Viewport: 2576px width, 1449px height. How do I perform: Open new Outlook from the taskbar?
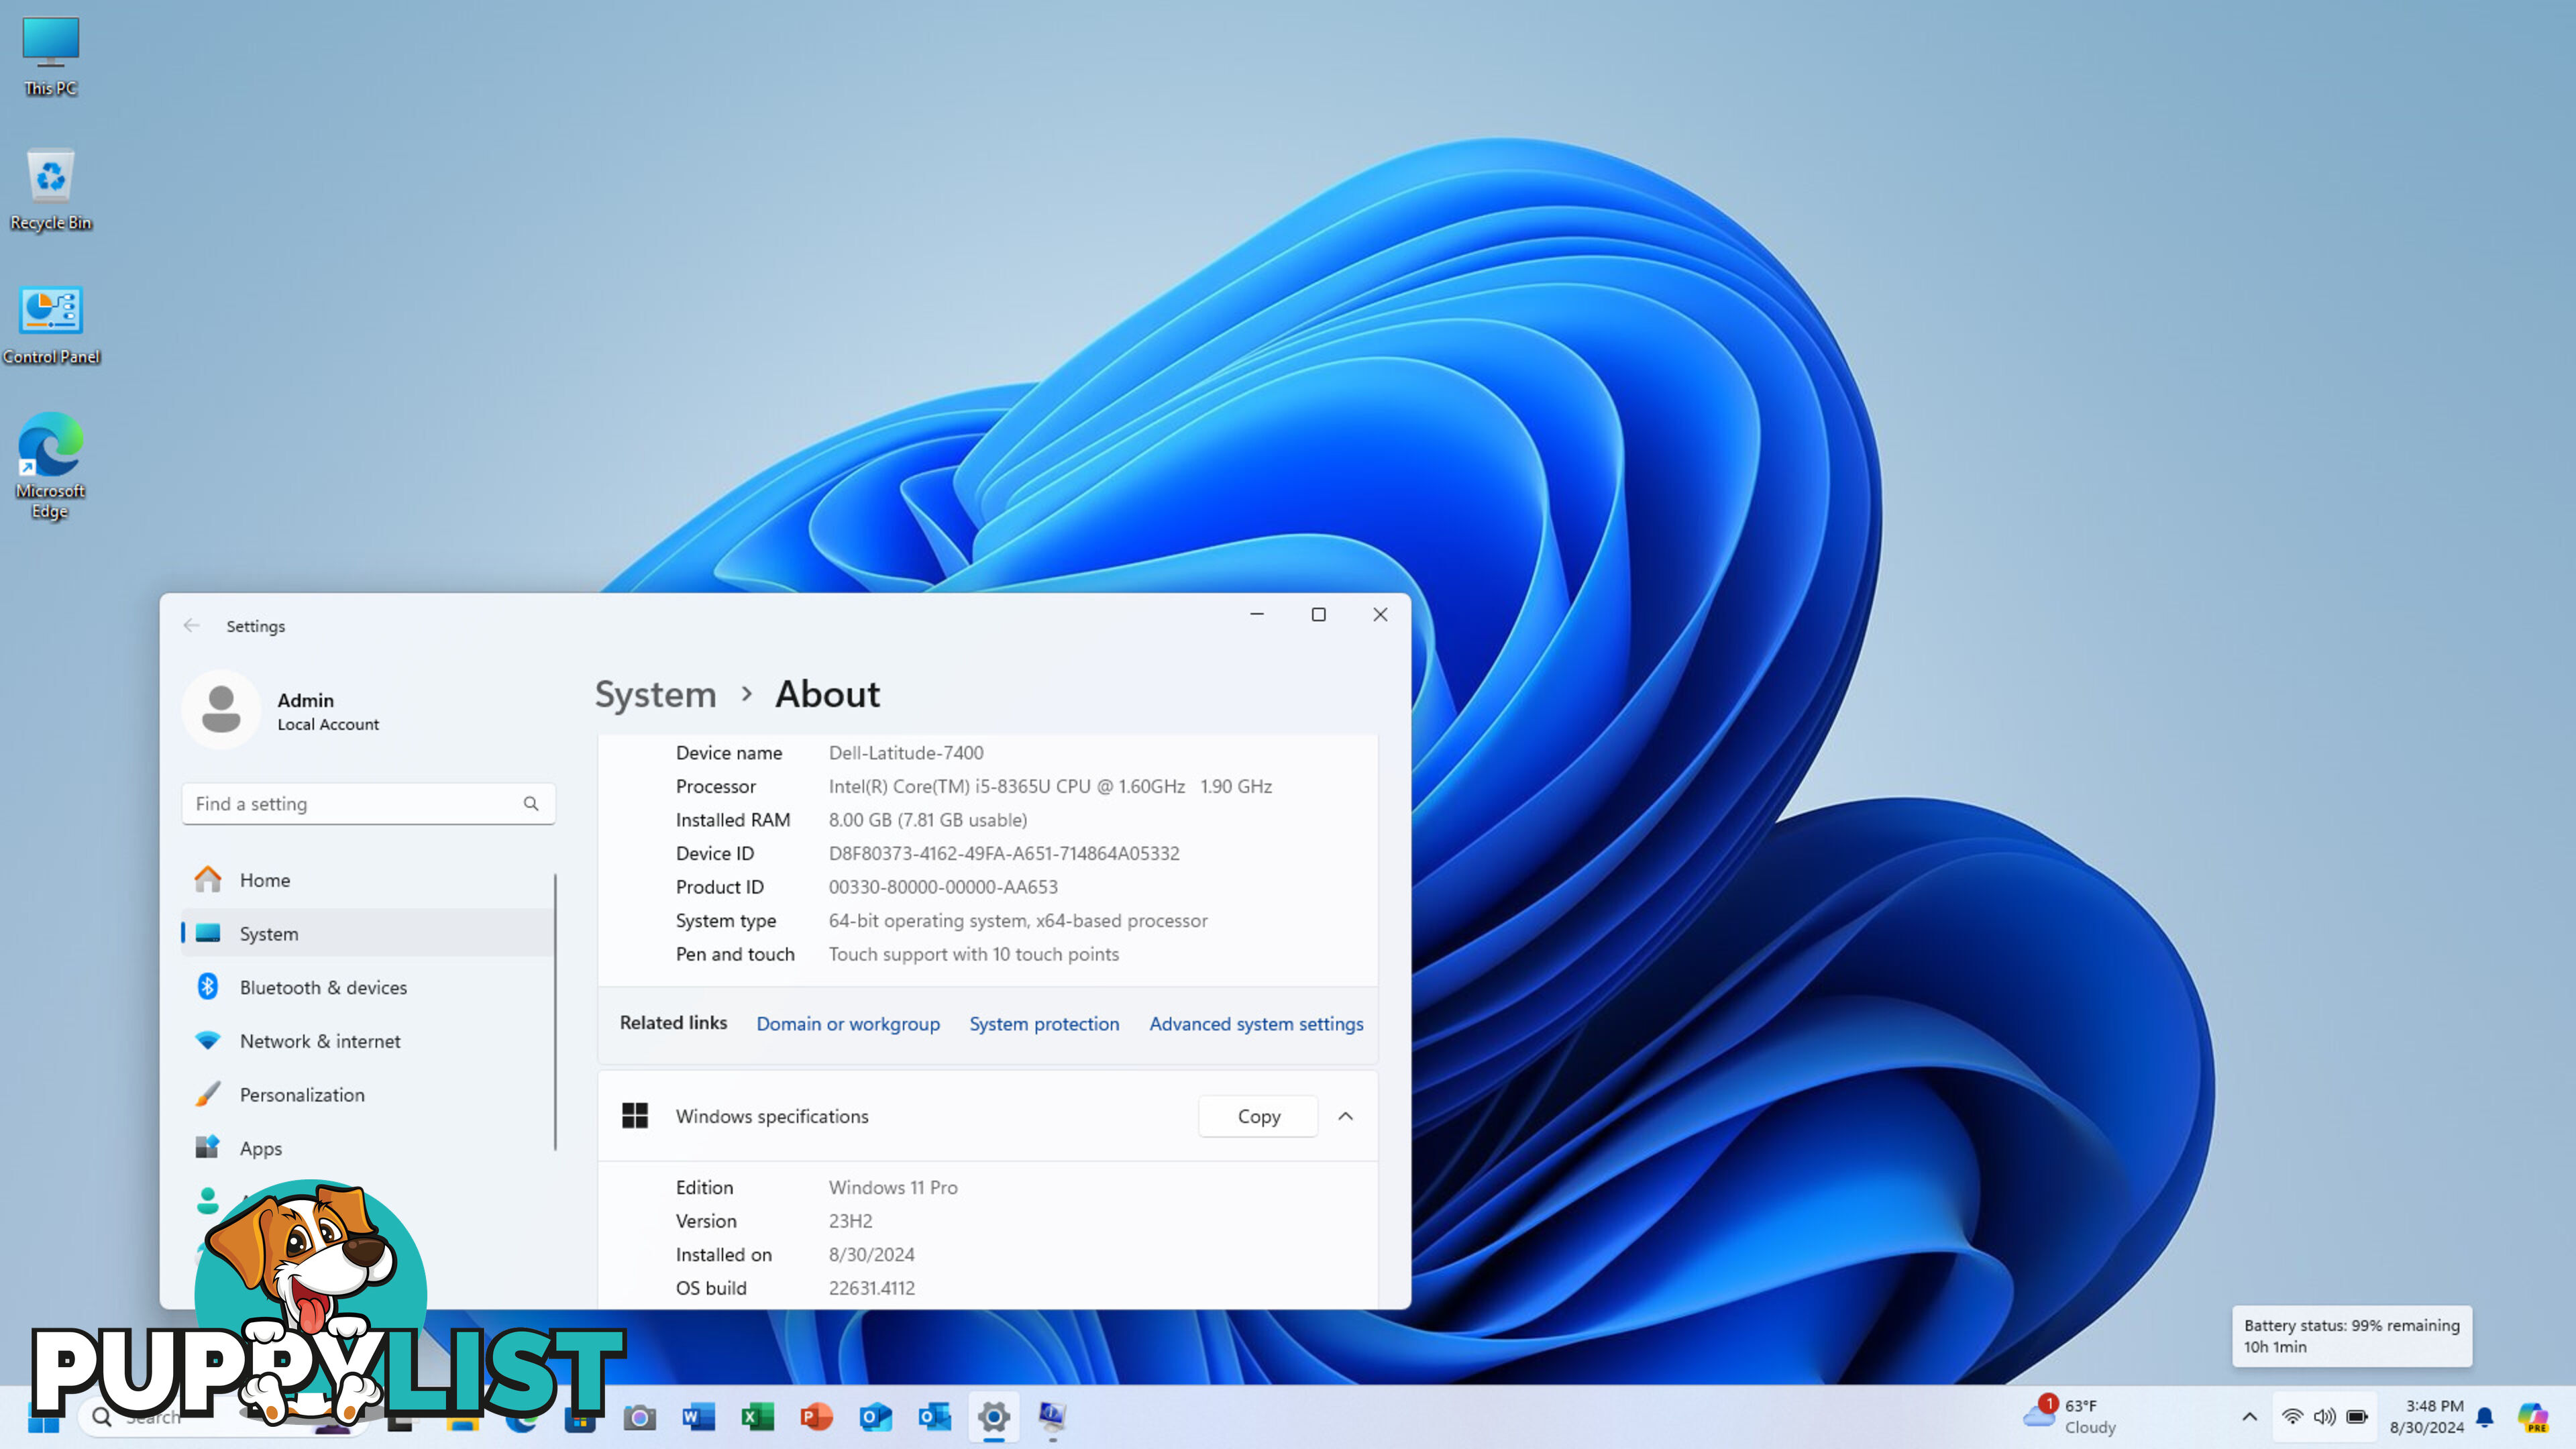click(x=875, y=1417)
